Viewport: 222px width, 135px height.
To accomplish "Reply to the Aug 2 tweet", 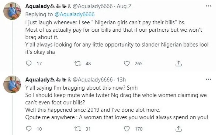I will coord(29,63).
